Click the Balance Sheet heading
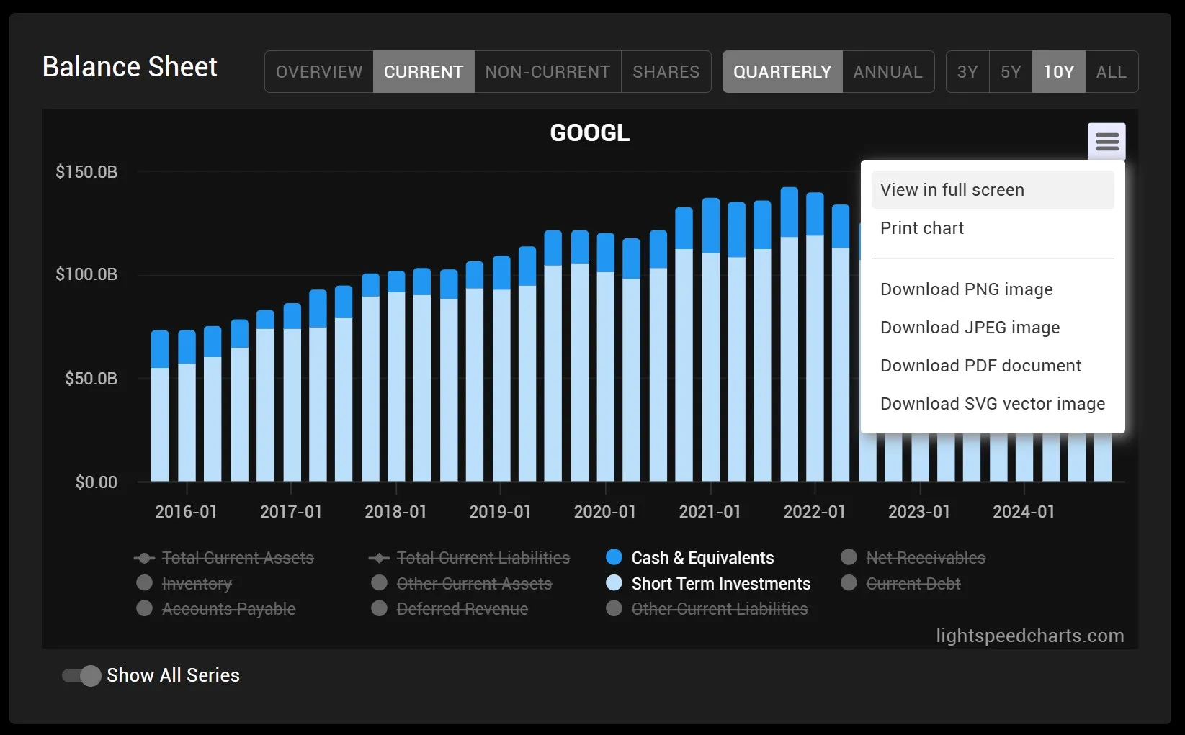1185x735 pixels. click(x=130, y=67)
